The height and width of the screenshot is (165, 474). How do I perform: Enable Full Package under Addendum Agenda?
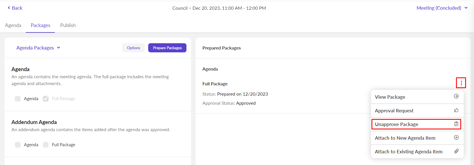tap(46, 145)
